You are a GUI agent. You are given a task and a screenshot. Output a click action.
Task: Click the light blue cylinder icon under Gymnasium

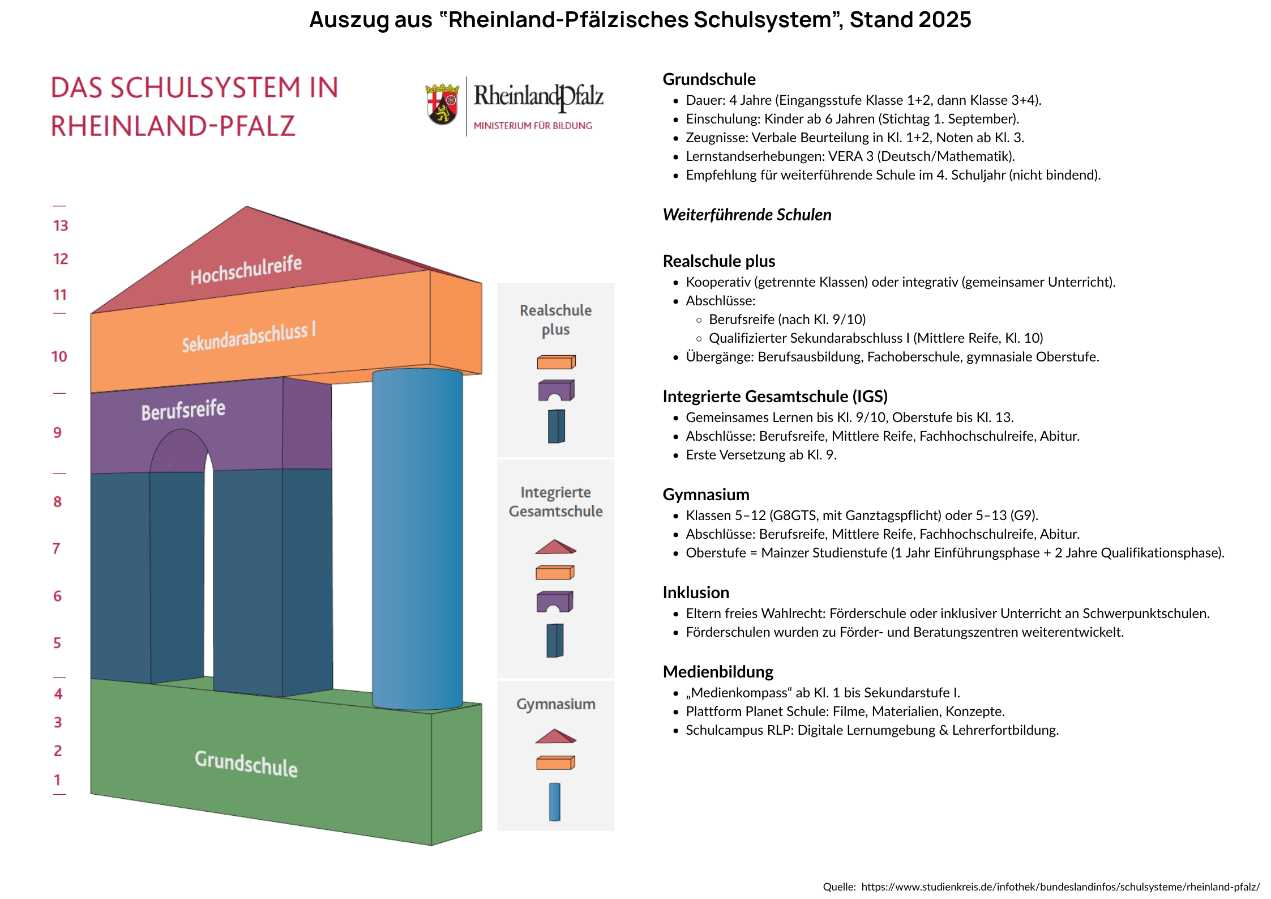point(555,802)
